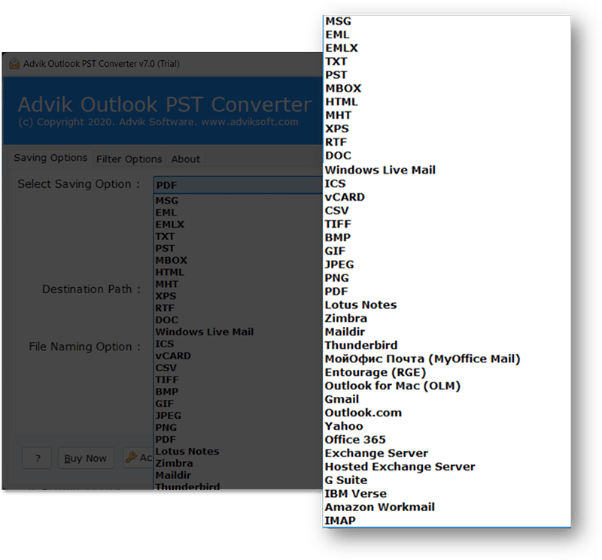This screenshot has height=560, width=602.
Task: Open the Filter Options tab
Action: [x=129, y=159]
